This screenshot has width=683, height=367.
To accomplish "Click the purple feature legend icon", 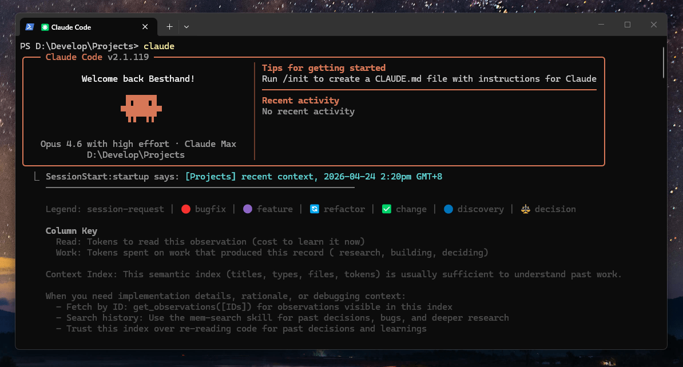I will [x=248, y=209].
